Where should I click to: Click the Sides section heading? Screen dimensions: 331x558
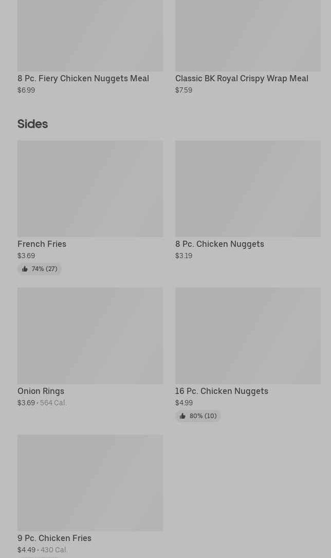click(33, 124)
